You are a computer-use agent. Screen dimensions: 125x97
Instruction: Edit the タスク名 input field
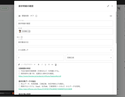point(65,23)
